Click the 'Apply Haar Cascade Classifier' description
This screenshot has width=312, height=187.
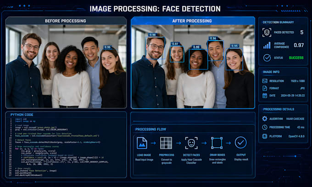click(x=191, y=161)
